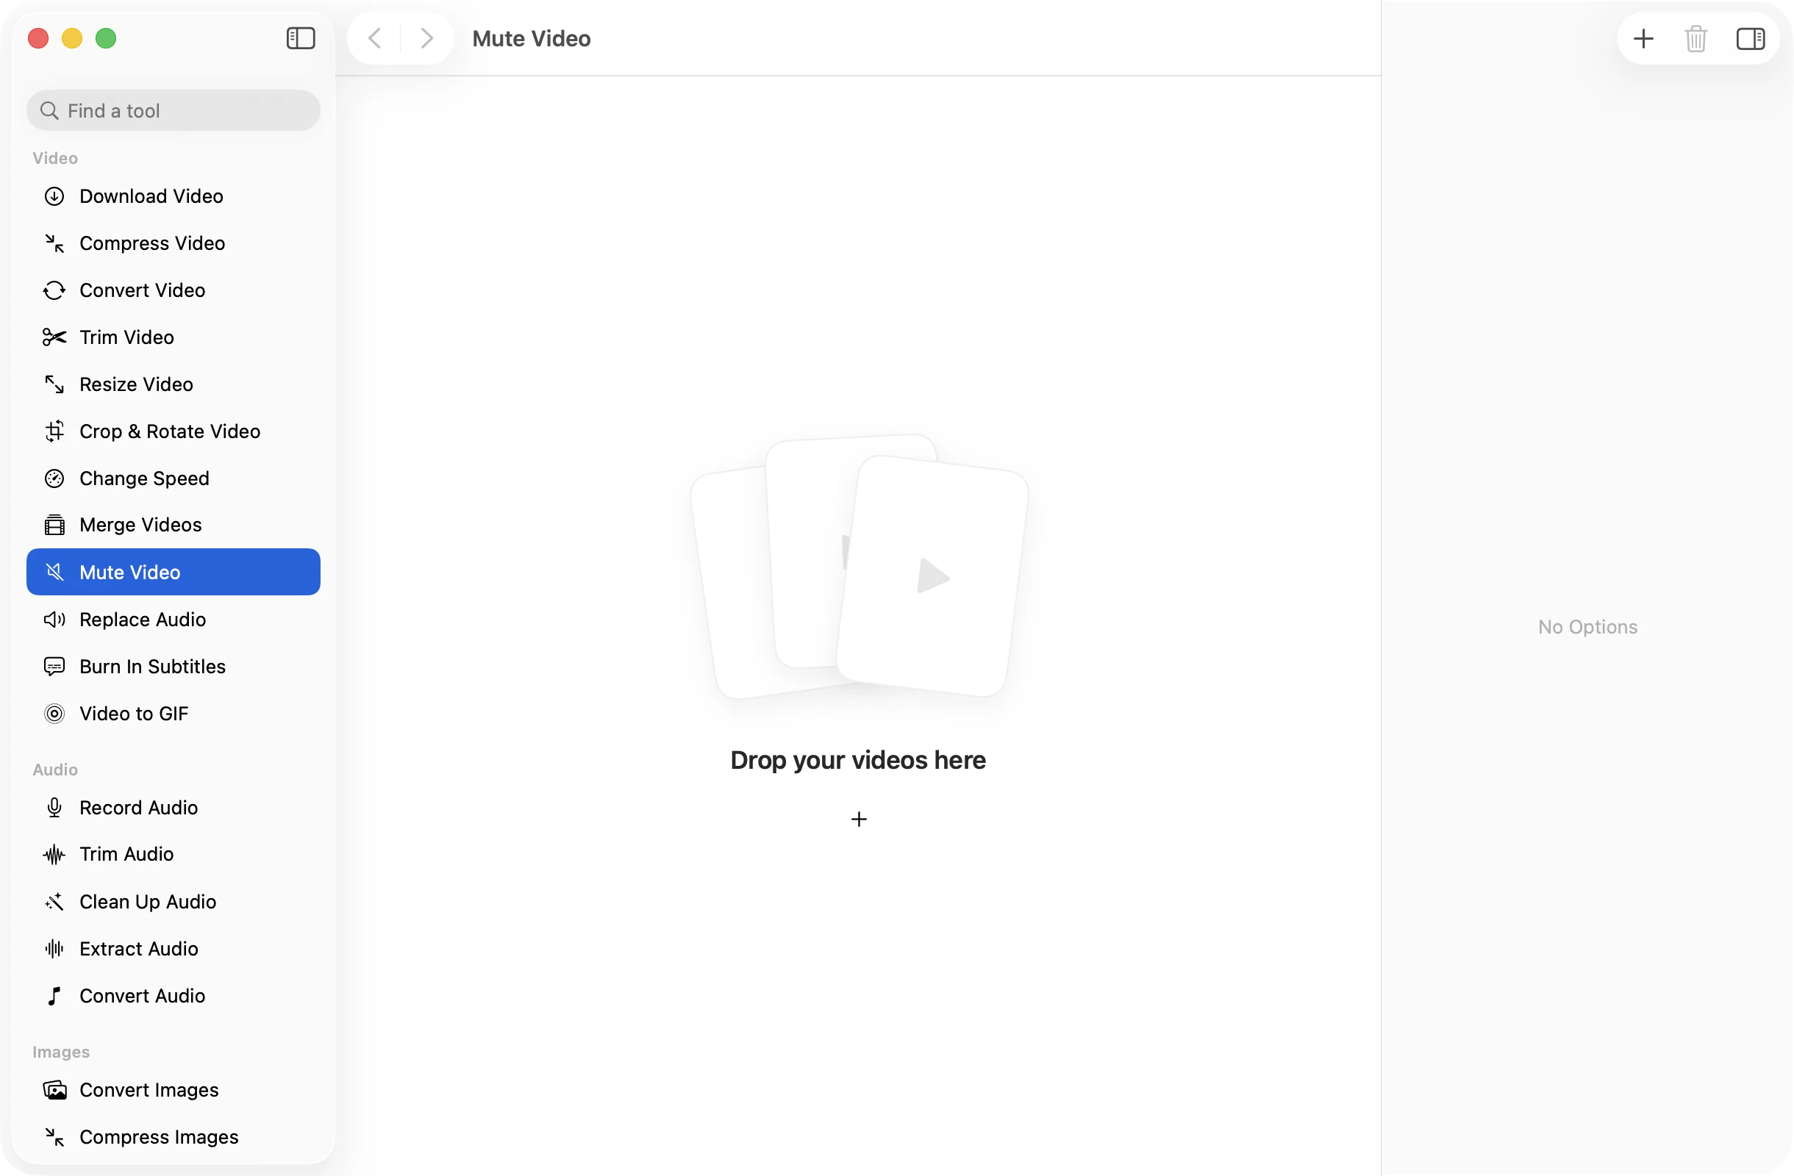Open the Merge Videos tool
Screen dimensions: 1794x1176
(174, 524)
